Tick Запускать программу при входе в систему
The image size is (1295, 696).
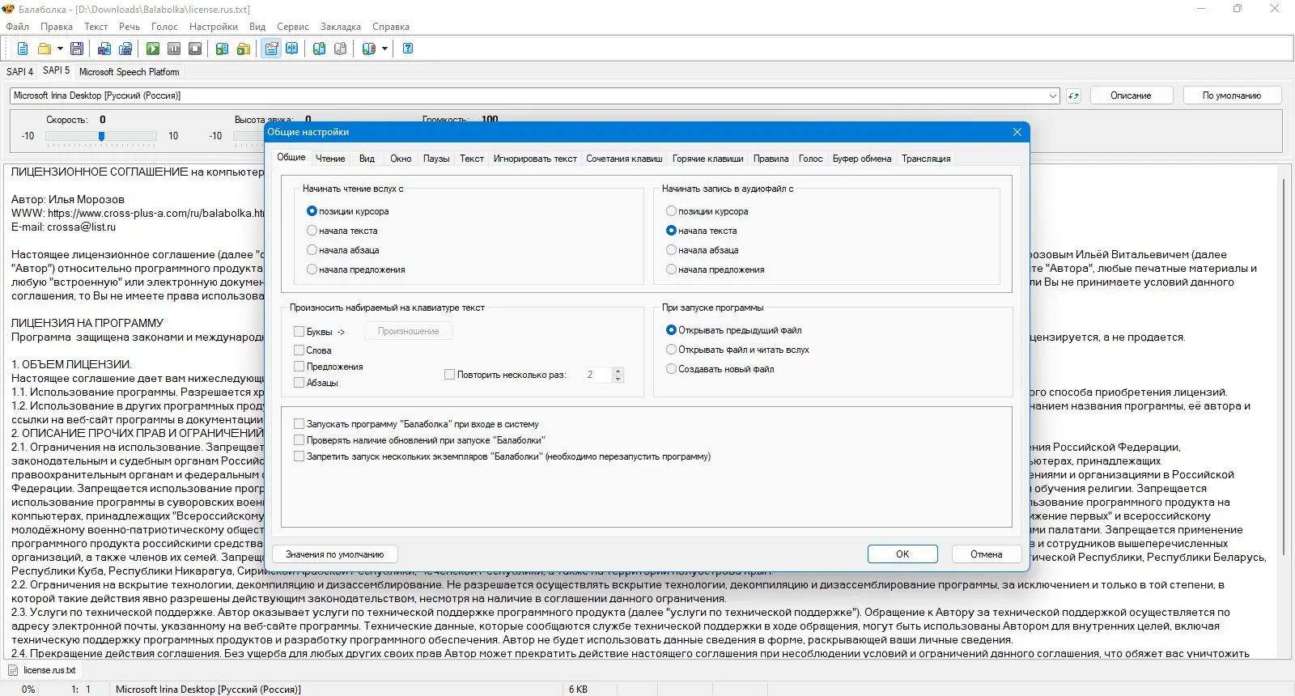[x=299, y=424]
